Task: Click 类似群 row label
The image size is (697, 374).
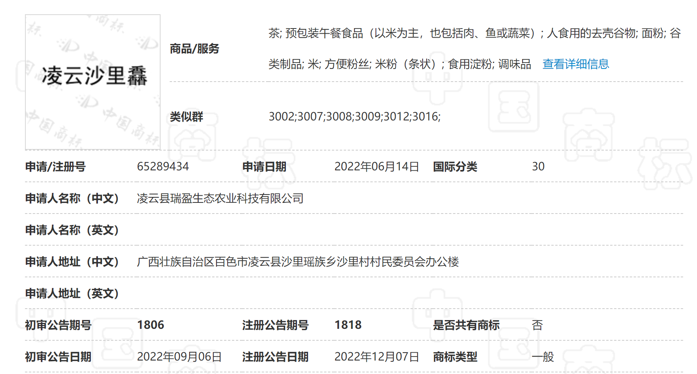Action: tap(186, 116)
